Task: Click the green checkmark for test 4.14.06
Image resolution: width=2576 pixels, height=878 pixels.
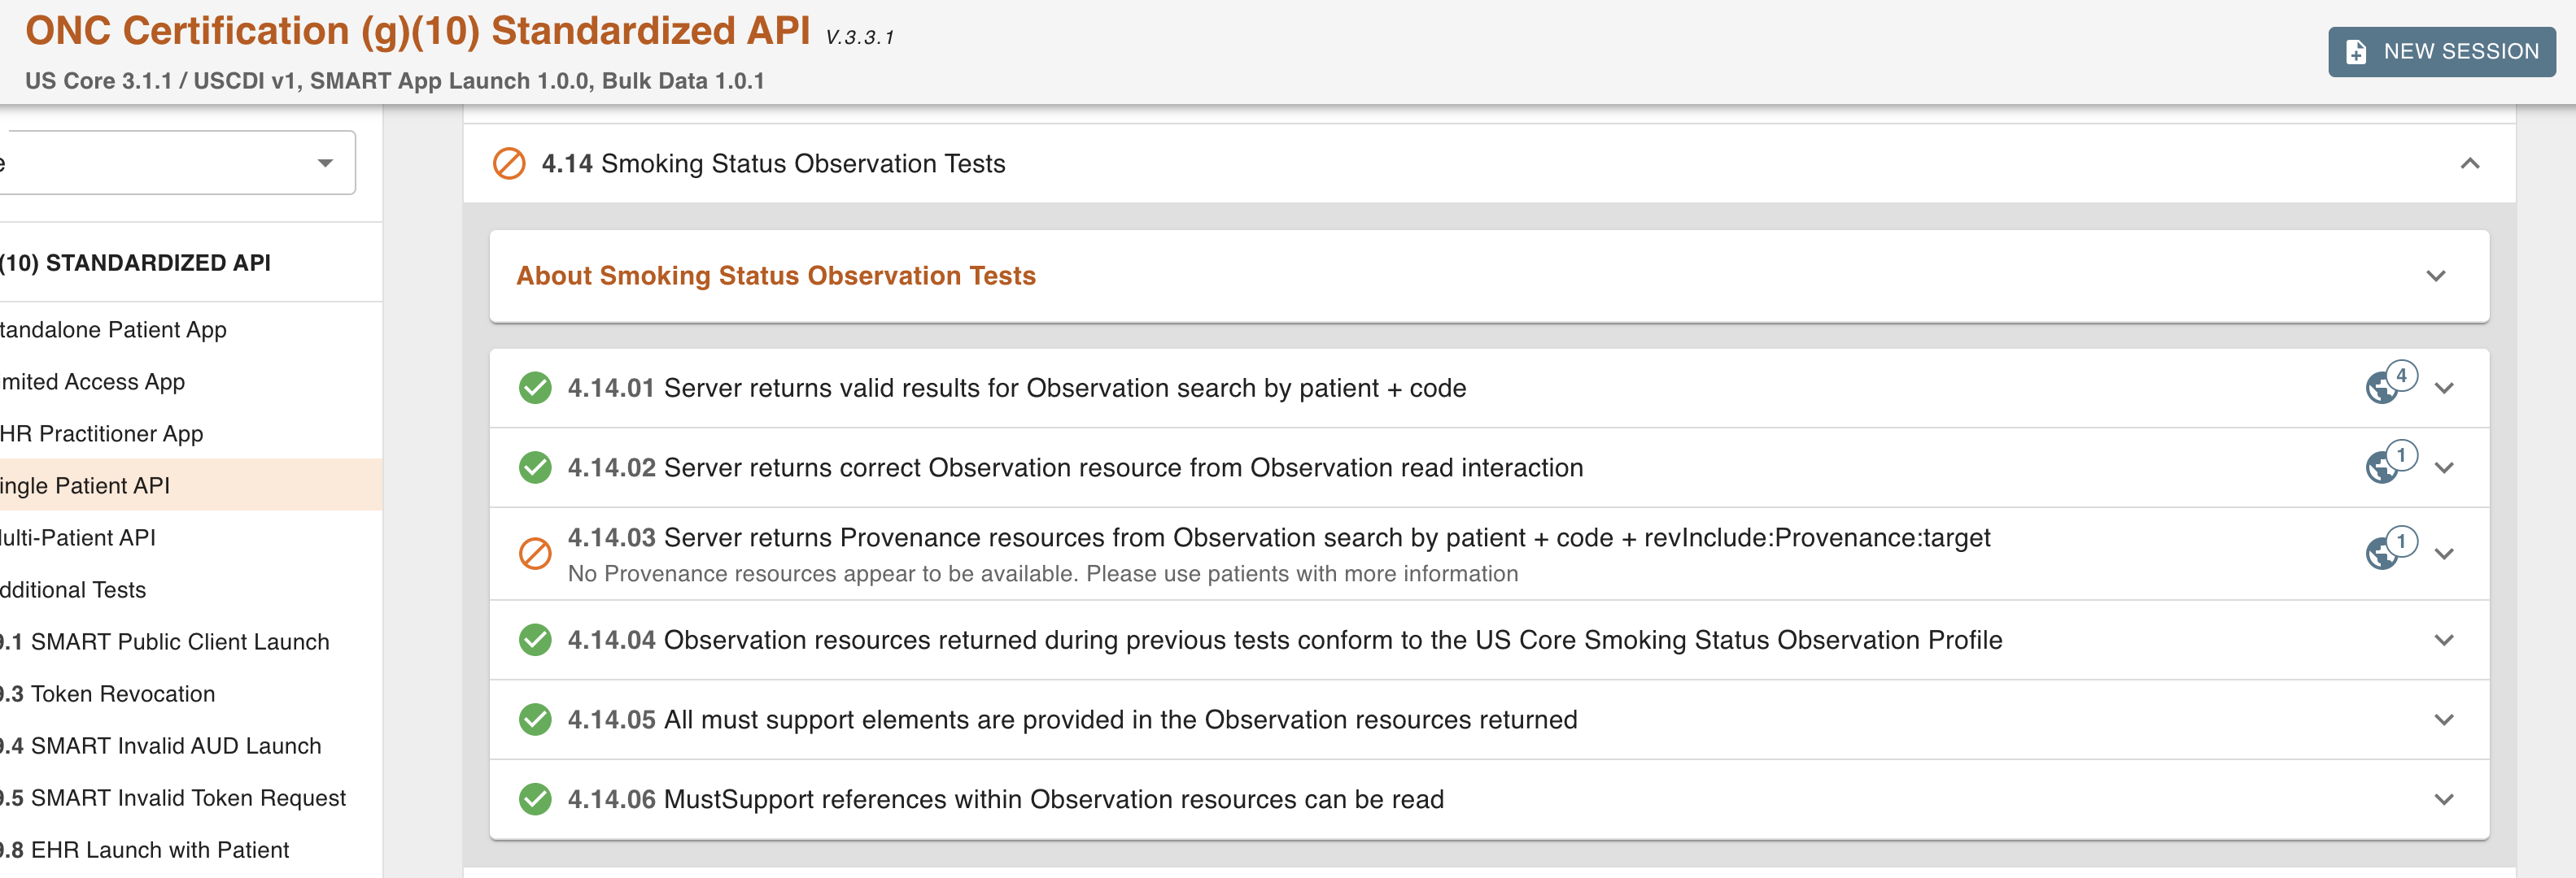Action: pos(535,799)
